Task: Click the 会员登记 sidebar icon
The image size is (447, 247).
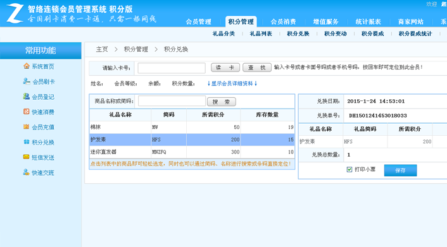Action: 26,97
